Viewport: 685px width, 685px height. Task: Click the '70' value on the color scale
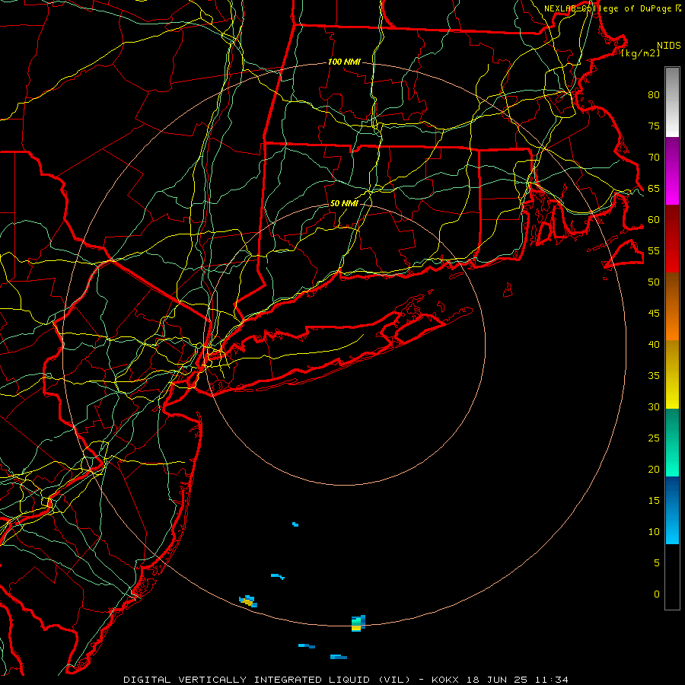tap(654, 158)
